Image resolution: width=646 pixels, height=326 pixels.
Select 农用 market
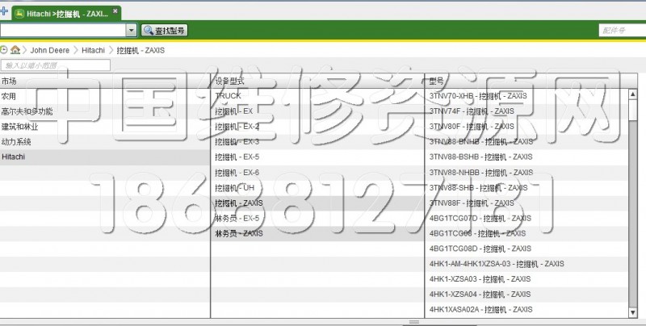click(x=105, y=96)
